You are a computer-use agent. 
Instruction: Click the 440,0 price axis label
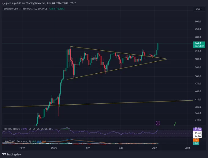pyautogui.click(x=198, y=91)
